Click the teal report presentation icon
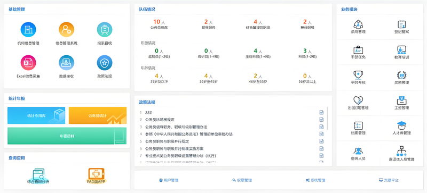 coord(105,30)
